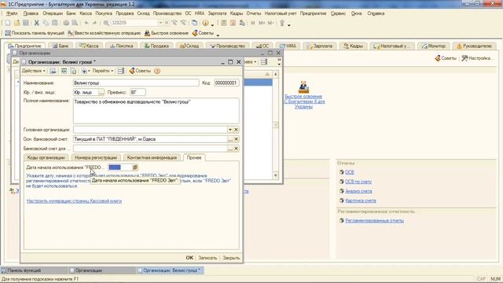Open the Файл menu
This screenshot has height=283, width=503.
tap(12, 13)
